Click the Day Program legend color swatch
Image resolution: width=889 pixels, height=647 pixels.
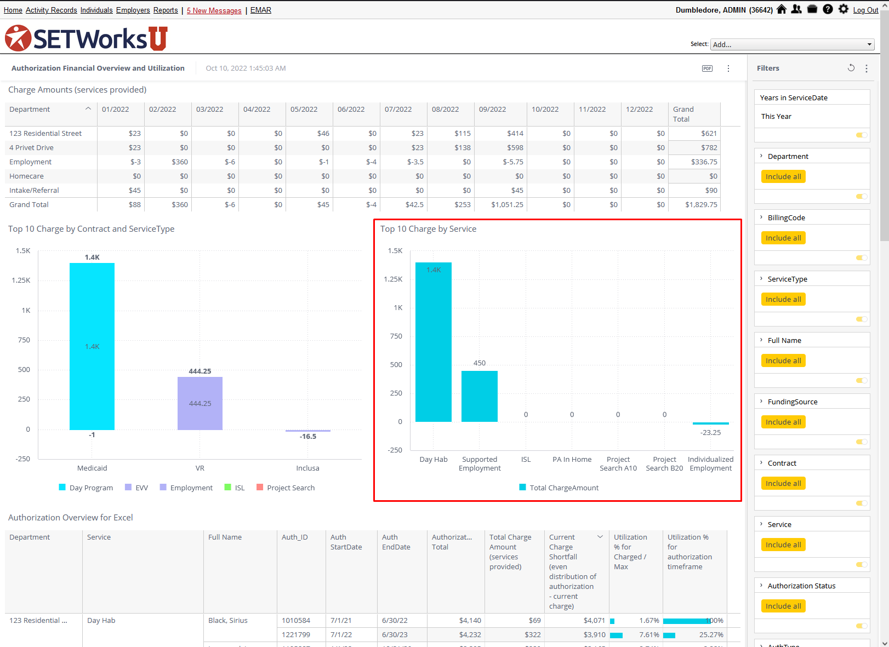(x=62, y=488)
